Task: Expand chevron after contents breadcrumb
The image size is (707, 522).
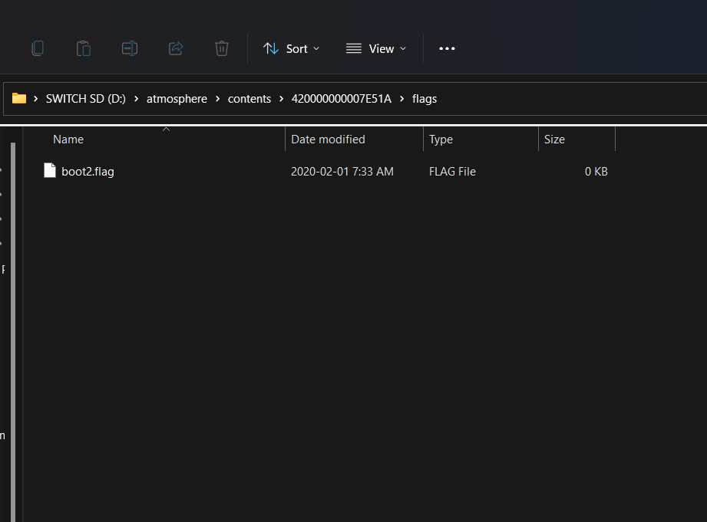Action: click(x=282, y=99)
